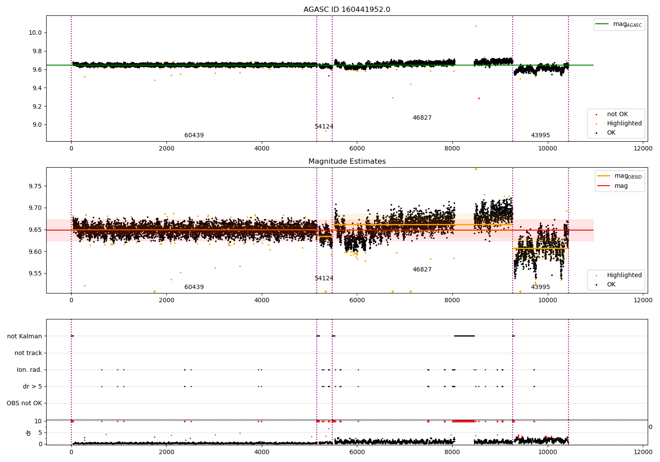Click the red 'not OK' legend marker in top panel

596,114
